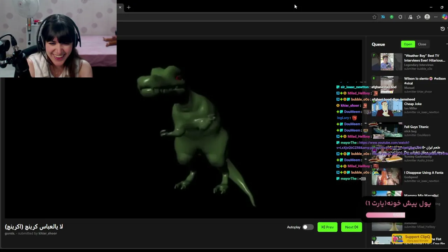Image resolution: width=448 pixels, height=252 pixels.
Task: Set the queue to Open
Action: pos(408,44)
